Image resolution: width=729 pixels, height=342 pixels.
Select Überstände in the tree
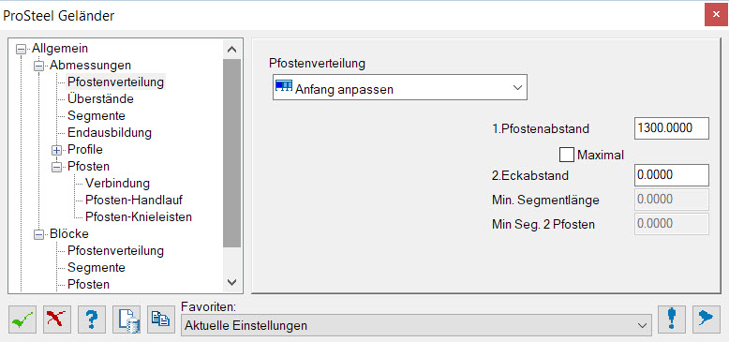tap(100, 99)
